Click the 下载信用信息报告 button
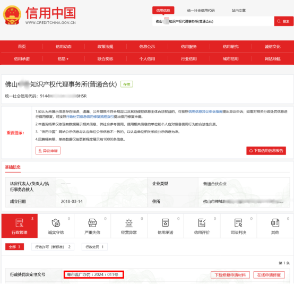The width and height of the screenshot is (294, 284). (266, 151)
